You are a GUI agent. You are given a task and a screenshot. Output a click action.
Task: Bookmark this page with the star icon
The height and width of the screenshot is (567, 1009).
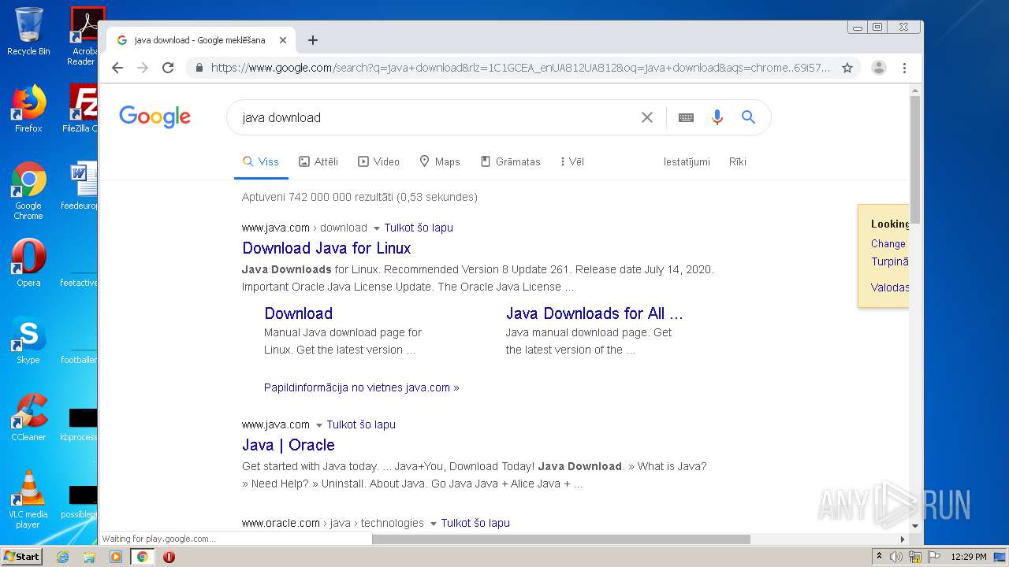[x=847, y=68]
